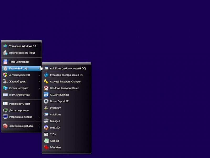Click the IrfanView red icon
Image resolution: width=210 pixels, height=158 pixels.
[46, 147]
